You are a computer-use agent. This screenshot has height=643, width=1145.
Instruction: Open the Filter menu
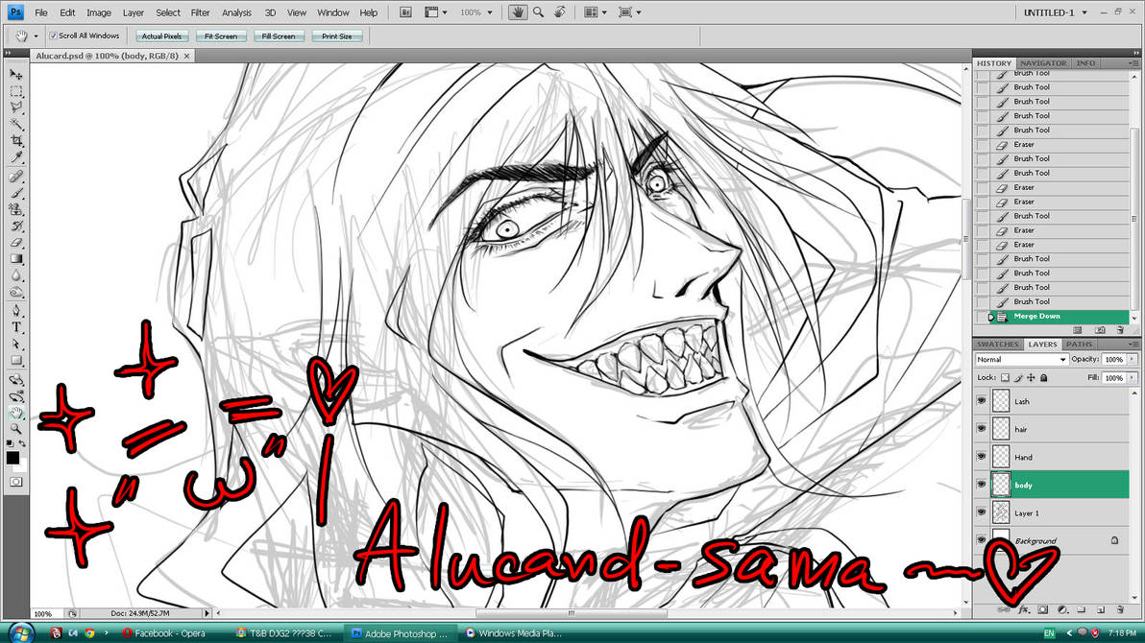tap(200, 12)
